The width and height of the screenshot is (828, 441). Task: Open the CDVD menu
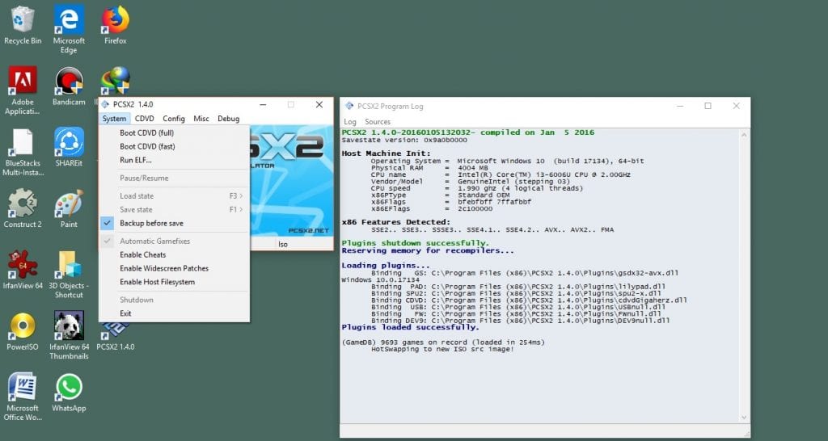point(144,119)
